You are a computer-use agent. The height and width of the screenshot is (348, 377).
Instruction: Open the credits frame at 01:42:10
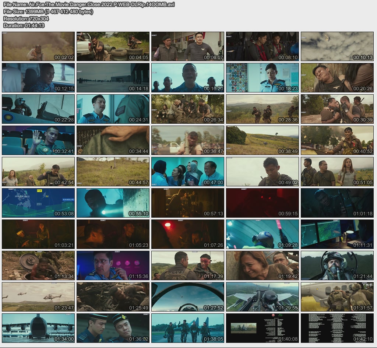337,328
